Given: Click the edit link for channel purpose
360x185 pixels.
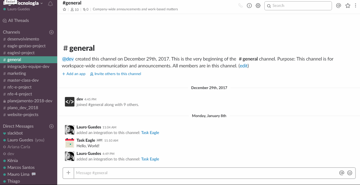Looking at the screenshot, I should point(243,66).
